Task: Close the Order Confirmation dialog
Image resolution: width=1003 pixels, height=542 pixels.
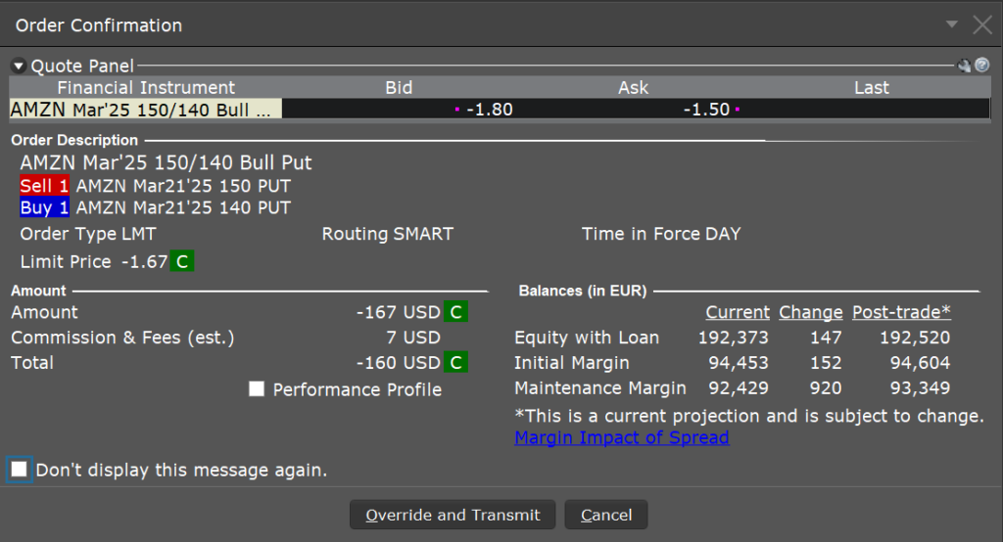Action: [x=982, y=25]
